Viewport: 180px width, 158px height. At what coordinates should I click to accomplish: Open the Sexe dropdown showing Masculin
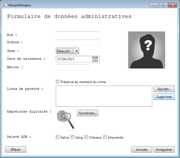click(68, 51)
